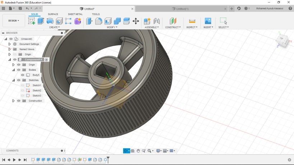Click the Look At camera icon
Image resolution: width=294 pixels, height=165 pixels.
pyautogui.click(x=132, y=151)
